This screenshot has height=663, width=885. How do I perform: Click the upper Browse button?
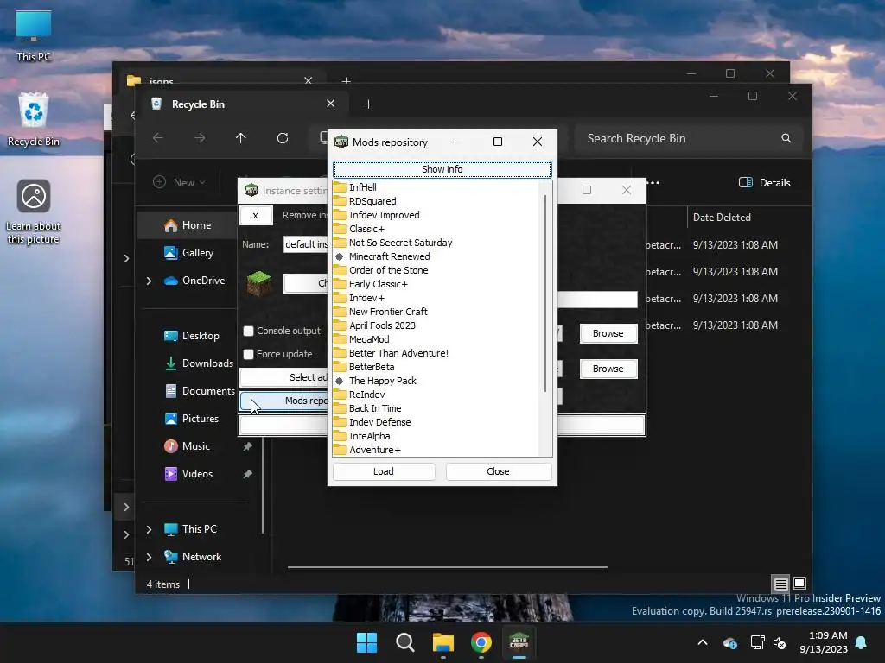[608, 333]
